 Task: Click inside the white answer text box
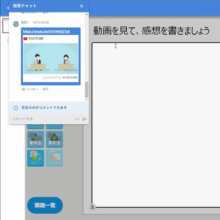point(156,125)
